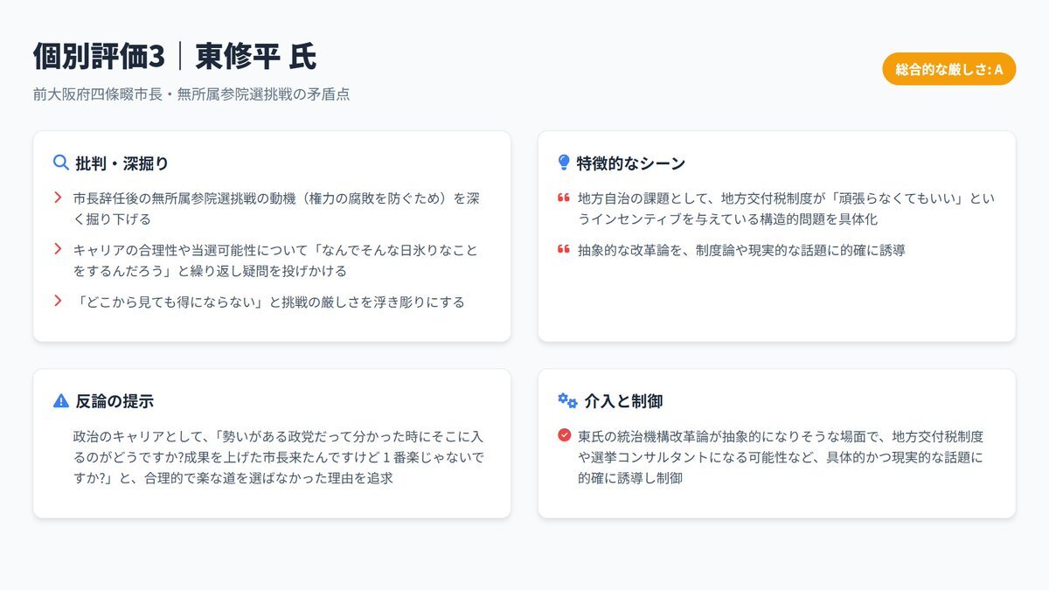Click the orange 総合的な厳しさ: A badge

pos(948,69)
